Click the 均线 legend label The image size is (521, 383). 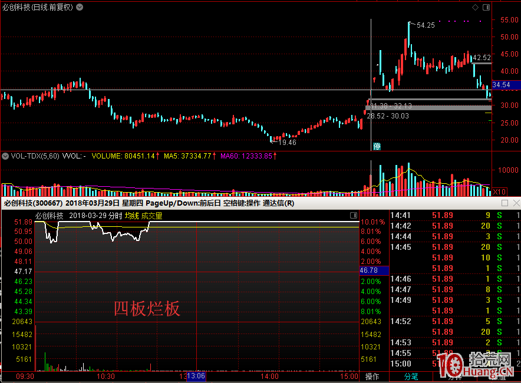[131, 216]
